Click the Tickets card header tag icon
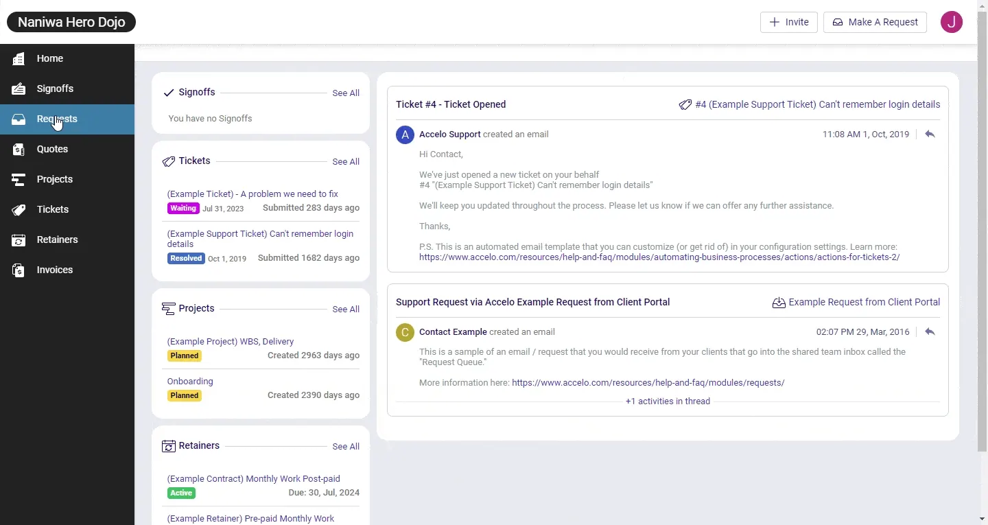The height and width of the screenshot is (525, 988). click(169, 161)
